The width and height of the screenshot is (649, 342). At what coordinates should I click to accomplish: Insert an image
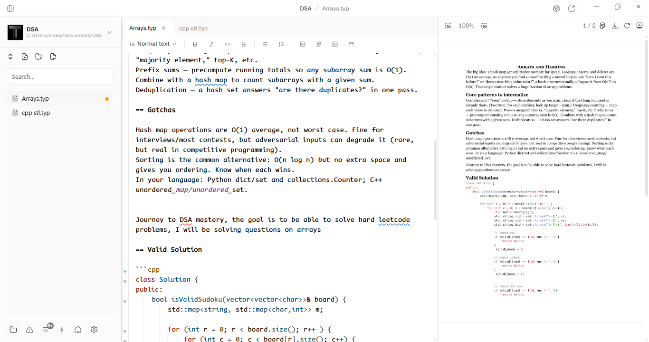click(x=335, y=44)
